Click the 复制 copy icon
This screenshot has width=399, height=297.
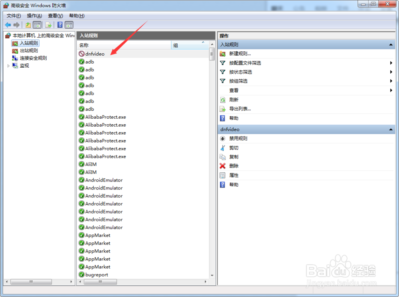(223, 157)
